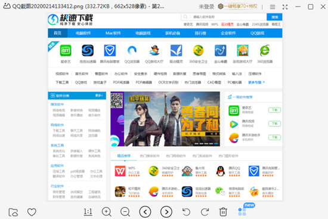This screenshot has width=328, height=219.
Task: Maximize the viewer window
Action: (311, 7)
